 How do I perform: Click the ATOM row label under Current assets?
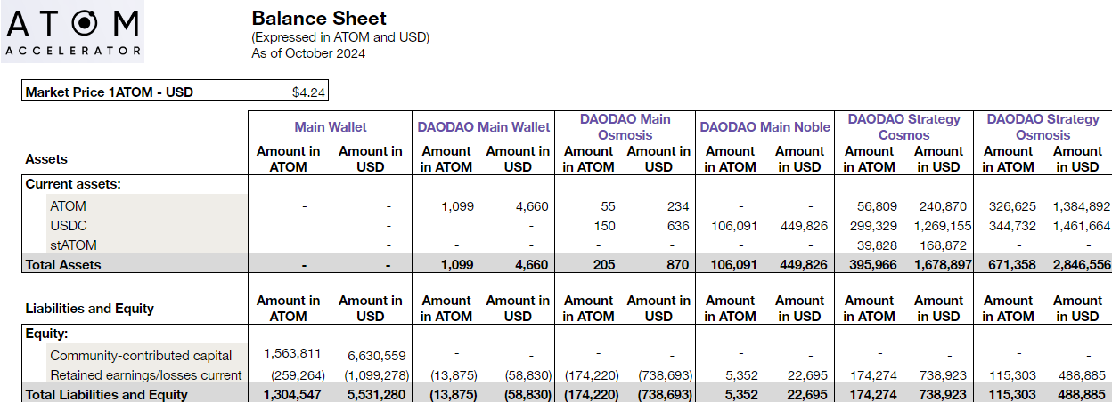click(x=69, y=205)
